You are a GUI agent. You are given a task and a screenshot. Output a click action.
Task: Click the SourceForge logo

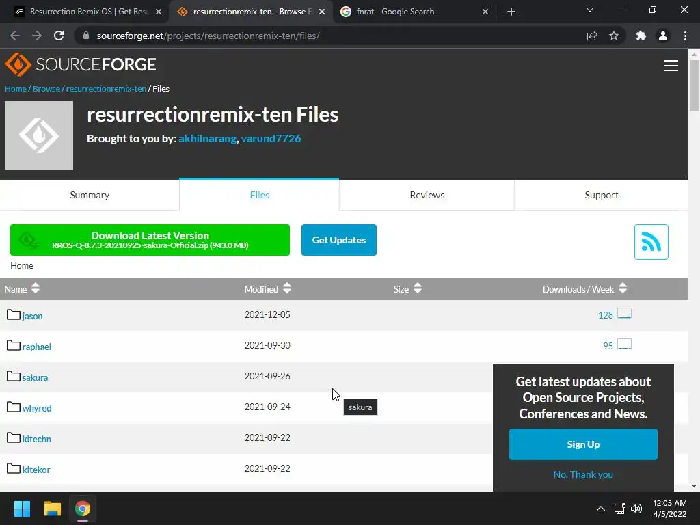coord(81,64)
